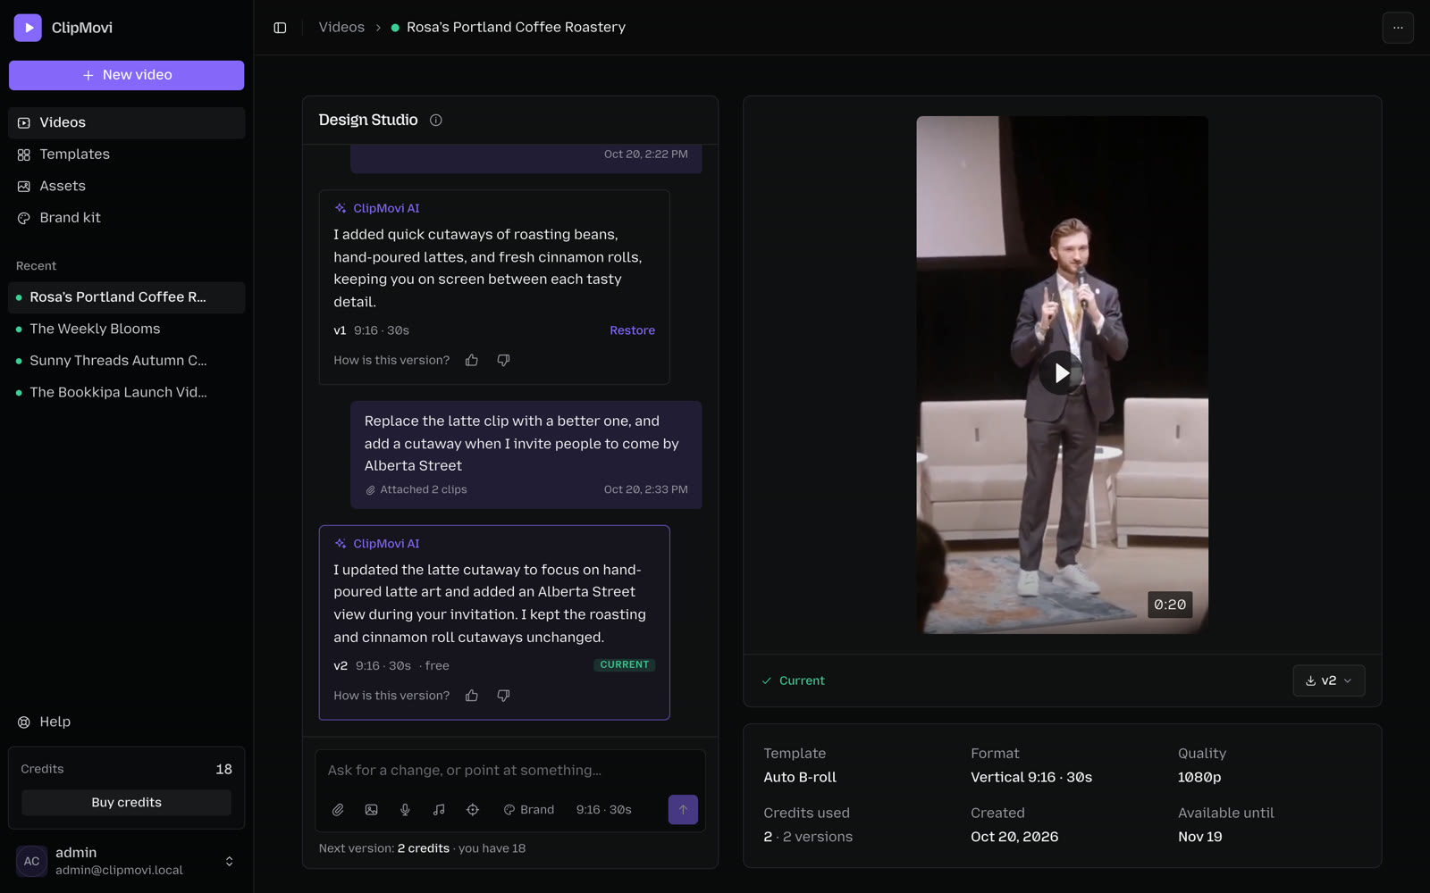This screenshot has width=1430, height=893.
Task: Toggle the sidebar panel icon
Action: tap(280, 28)
